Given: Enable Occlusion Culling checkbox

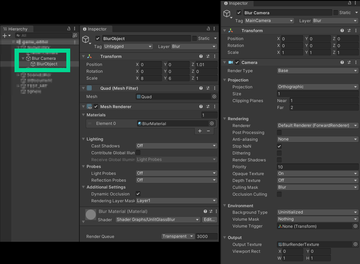Looking at the screenshot, I should pos(279,194).
